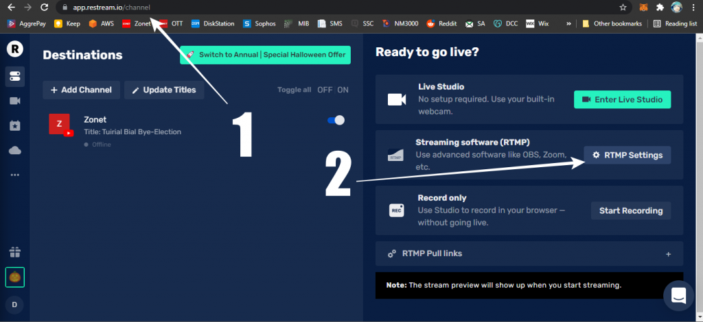Viewport: 703px width, 322px height.
Task: Click the pumpkin Halloween icon
Action: tap(15, 277)
